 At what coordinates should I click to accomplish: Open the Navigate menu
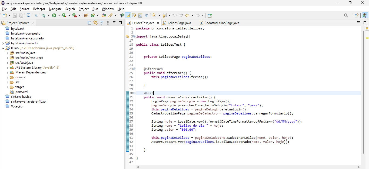[55, 9]
